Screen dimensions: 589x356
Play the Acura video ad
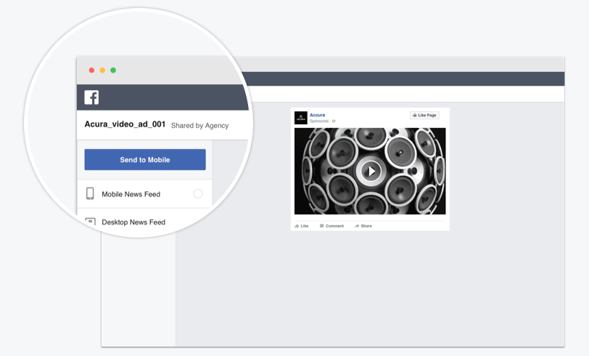click(371, 171)
